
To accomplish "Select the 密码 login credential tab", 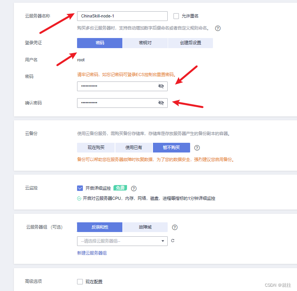I will tap(100, 43).
